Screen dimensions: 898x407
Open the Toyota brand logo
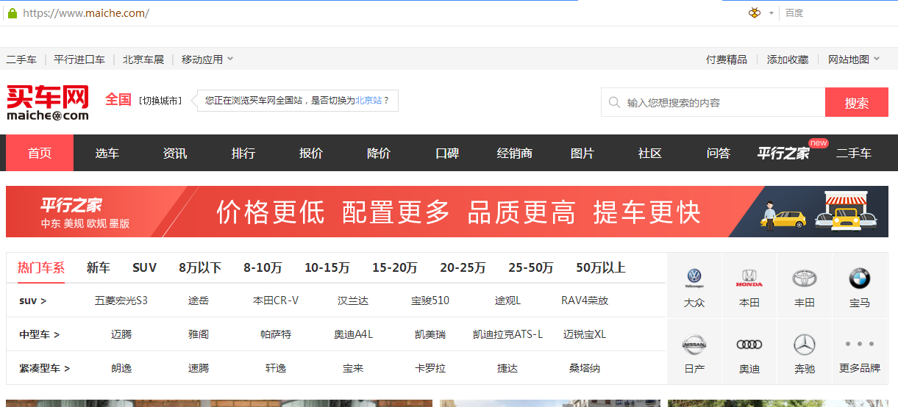805,278
